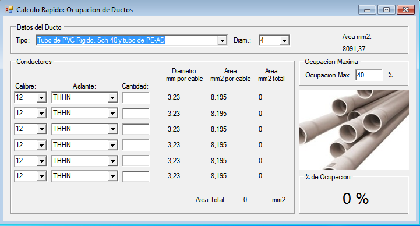Expand the third row Aislante dropdown

[84, 129]
